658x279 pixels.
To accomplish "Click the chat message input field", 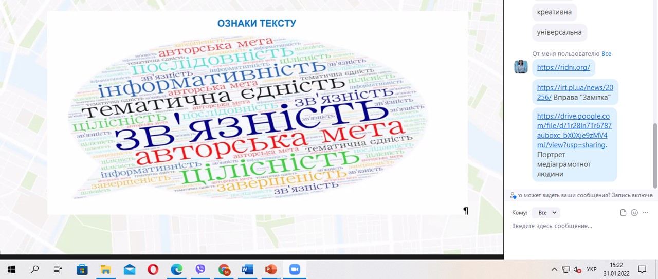I will click(x=576, y=226).
